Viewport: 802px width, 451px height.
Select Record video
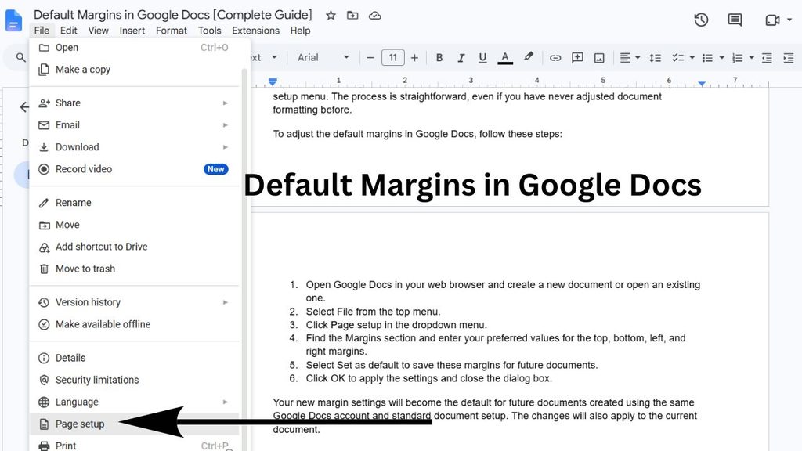pyautogui.click(x=134, y=169)
